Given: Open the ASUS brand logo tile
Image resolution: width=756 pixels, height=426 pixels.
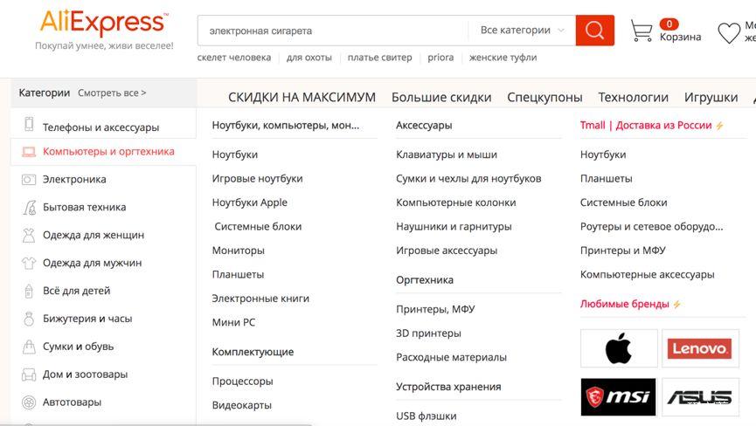Looking at the screenshot, I should click(700, 397).
